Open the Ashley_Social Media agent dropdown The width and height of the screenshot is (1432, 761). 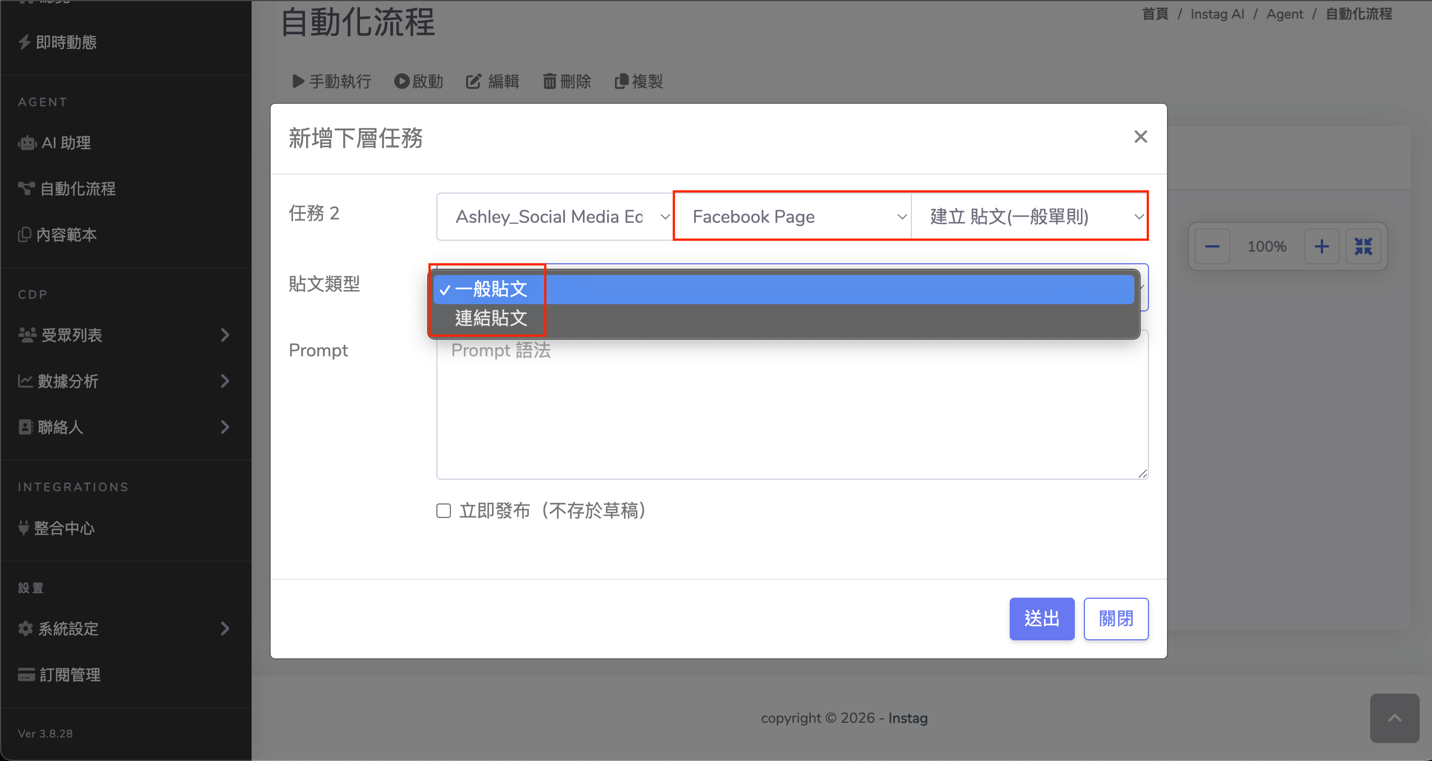point(555,217)
